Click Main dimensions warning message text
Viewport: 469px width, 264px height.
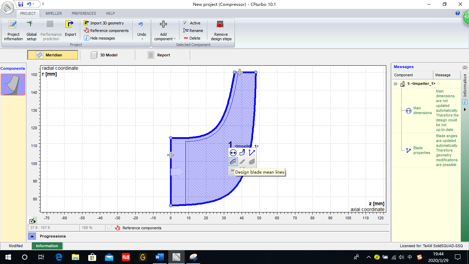tap(447, 110)
